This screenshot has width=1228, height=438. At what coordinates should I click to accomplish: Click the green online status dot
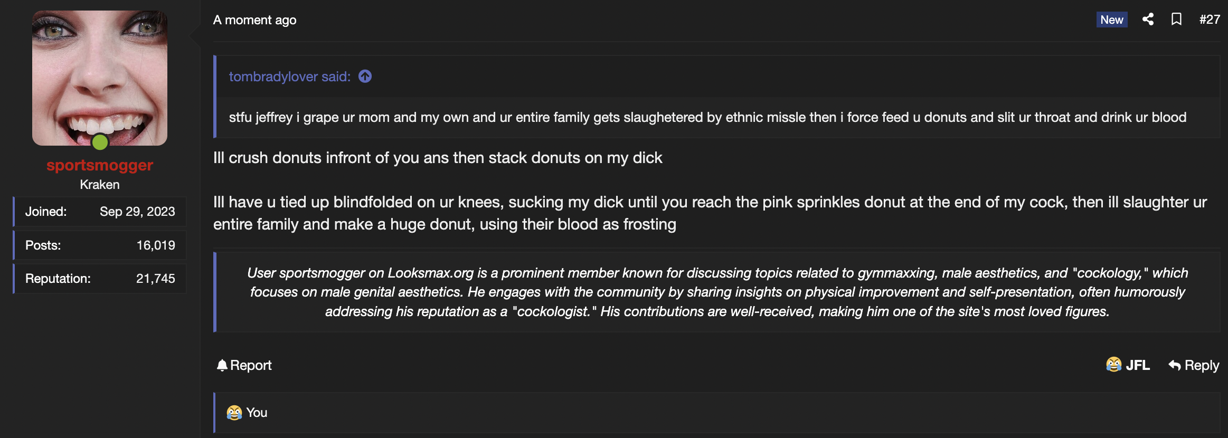click(100, 142)
